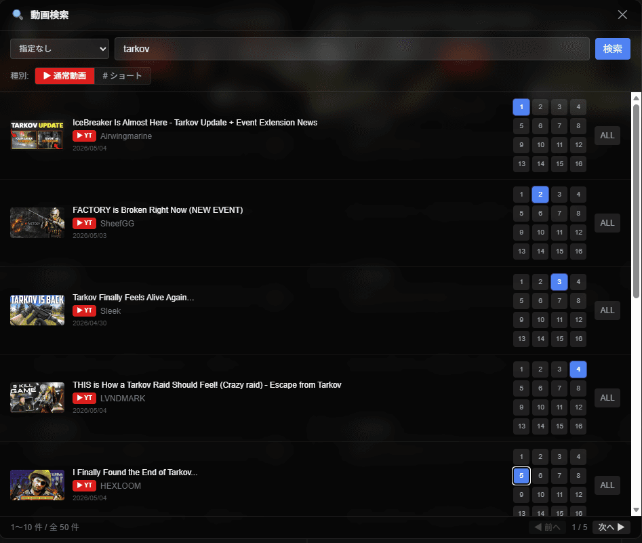Click ALL for LVNDMARK video
Screen dimensions: 642x543
pos(607,398)
